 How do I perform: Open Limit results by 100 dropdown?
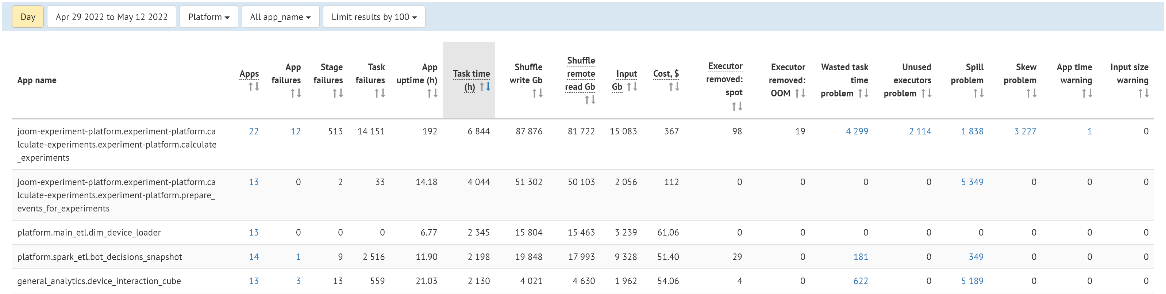[374, 17]
